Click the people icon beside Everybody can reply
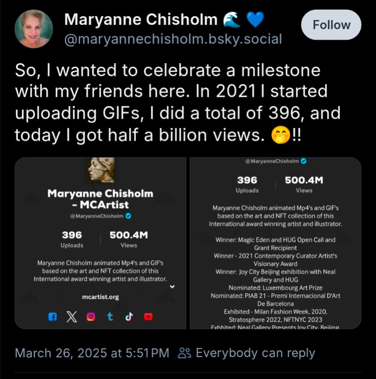This screenshot has width=376, height=379. (185, 353)
